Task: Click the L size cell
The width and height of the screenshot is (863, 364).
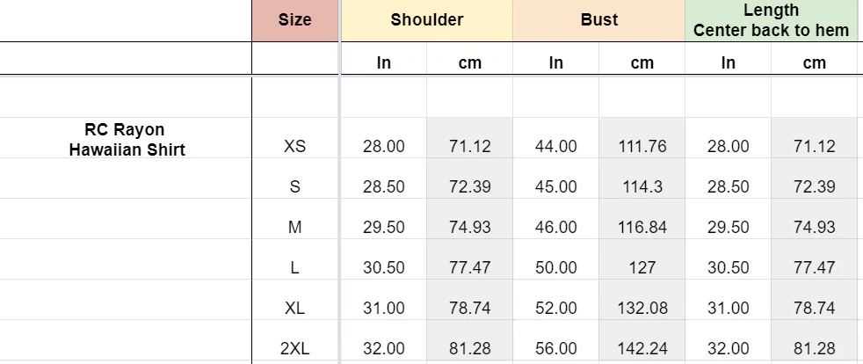Action: click(295, 268)
